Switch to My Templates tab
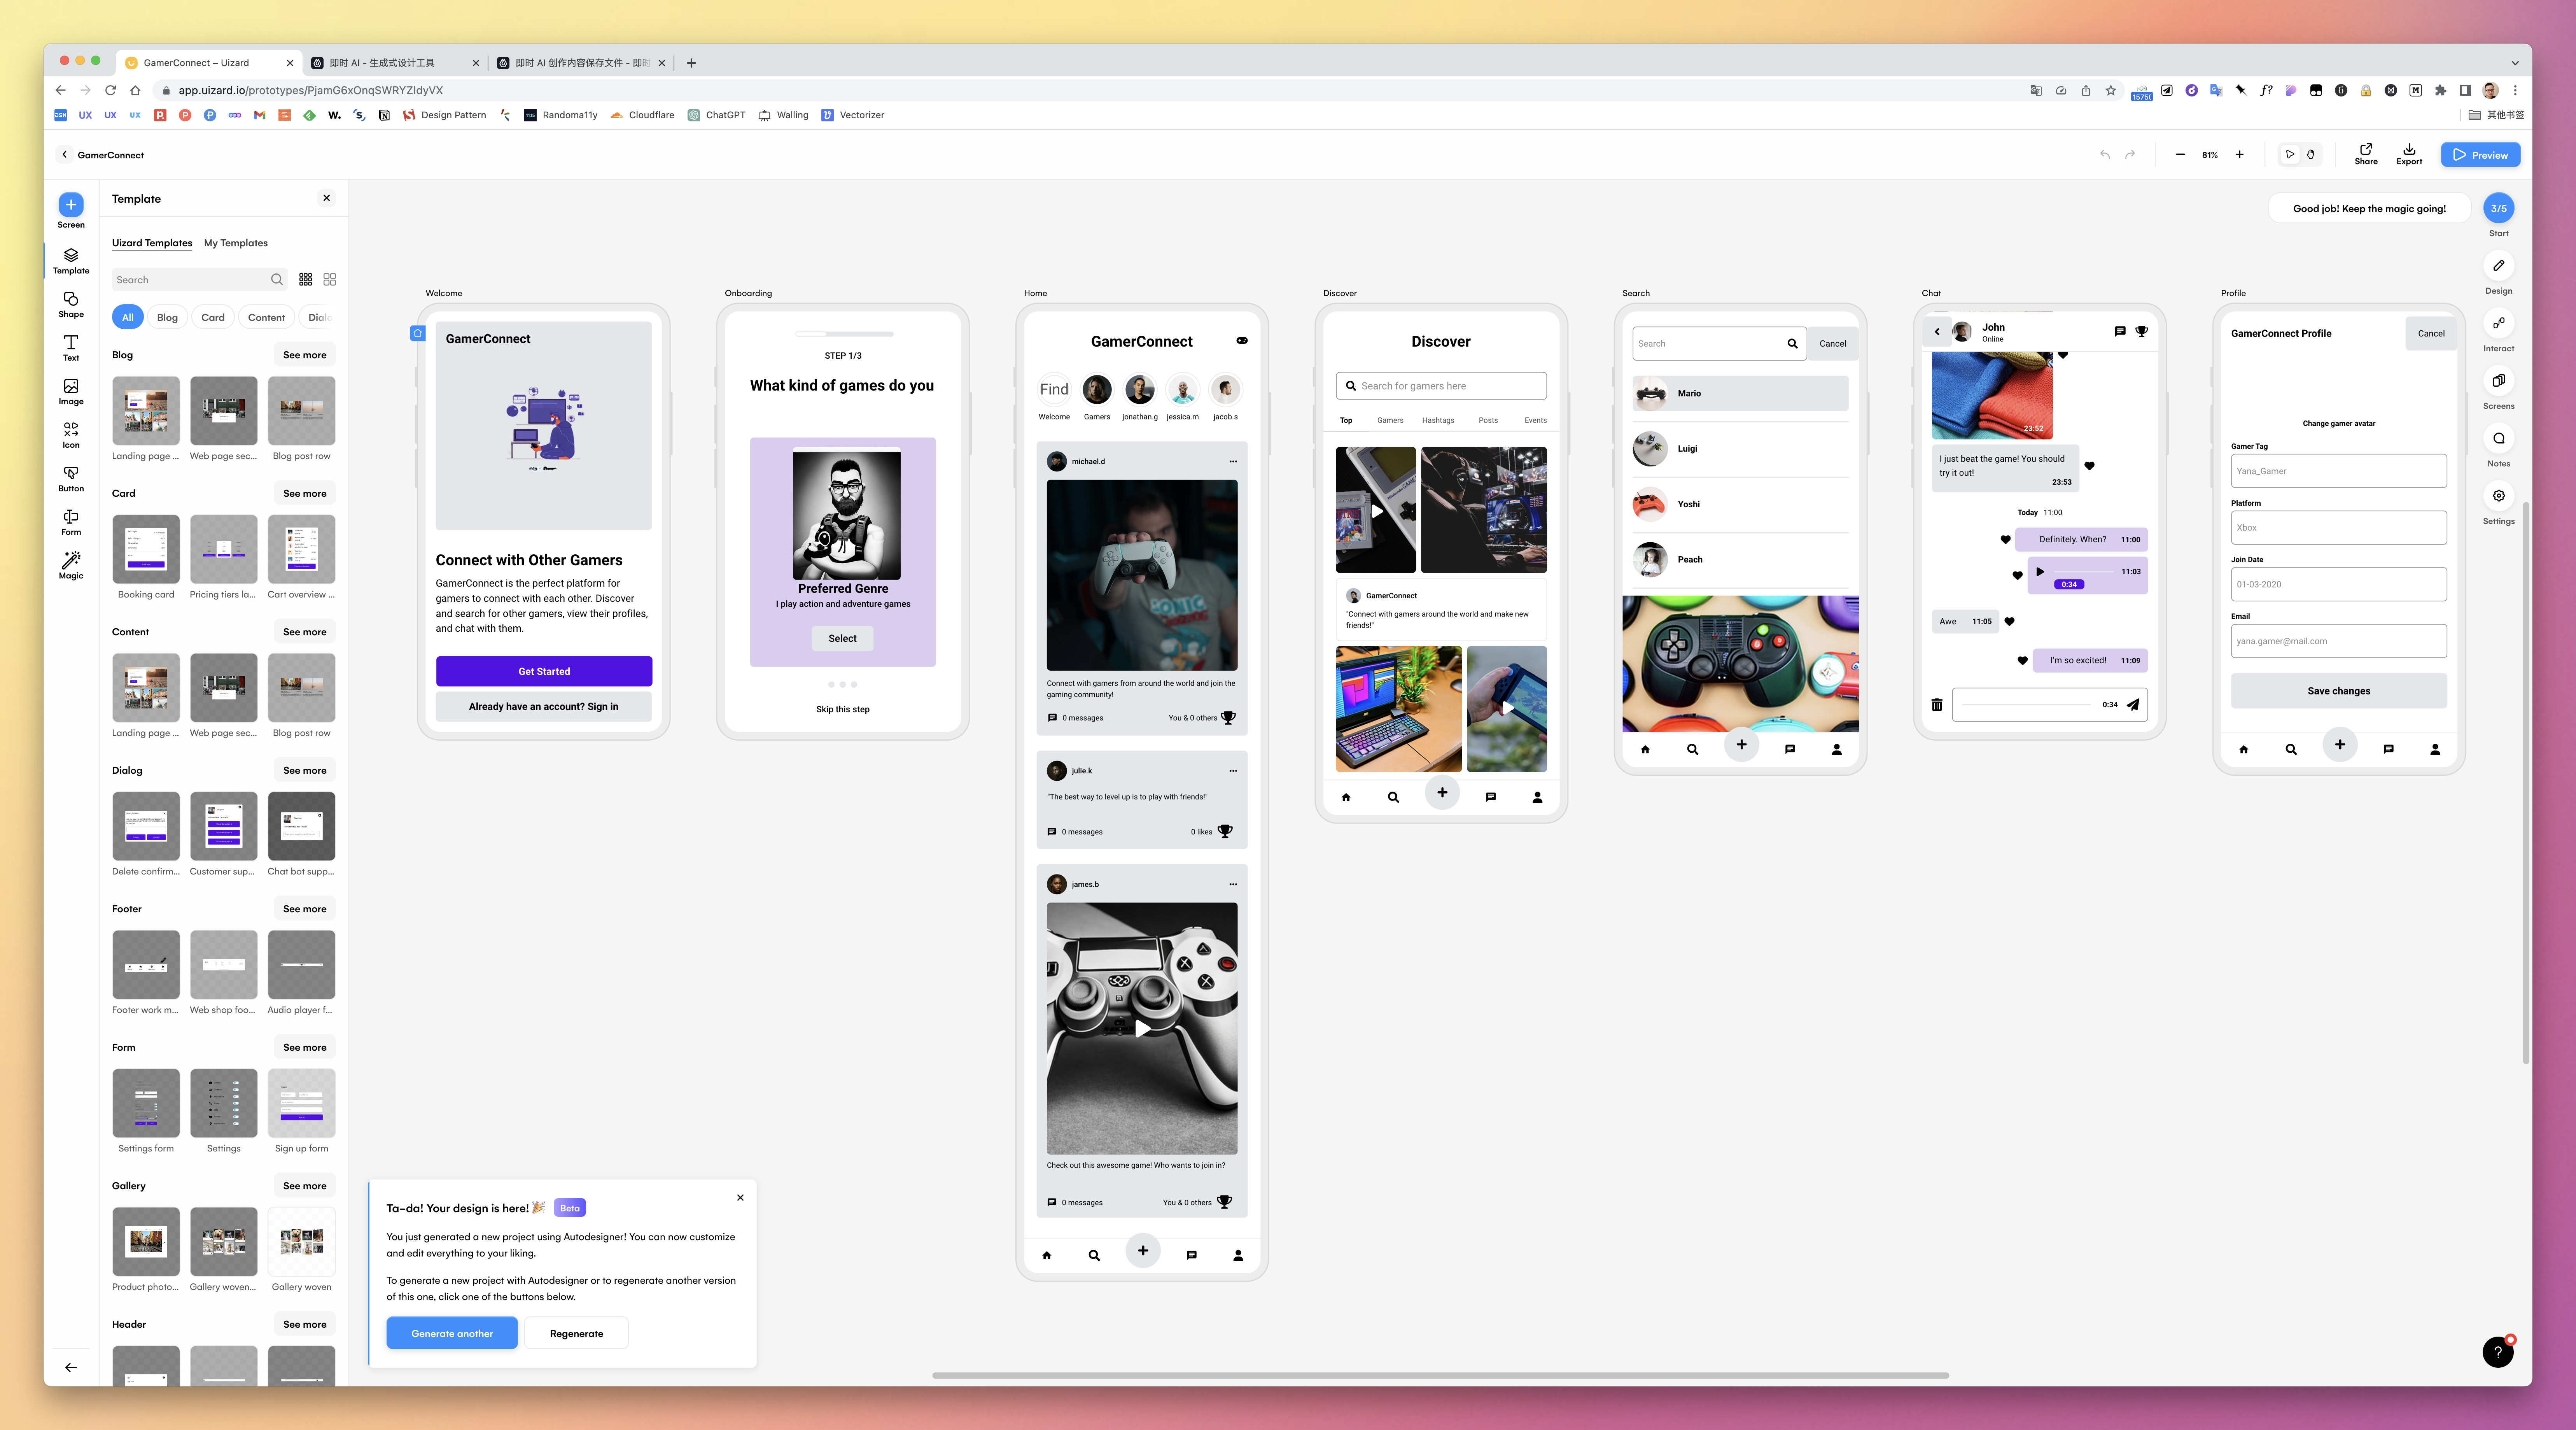This screenshot has width=2576, height=1430. pos(236,243)
